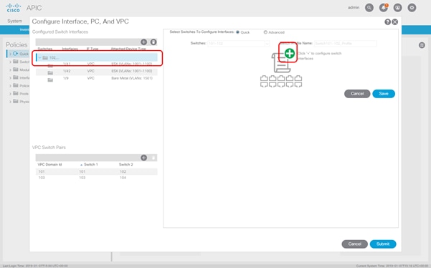431x268 pixels.
Task: Expand the Module node in Policies tree
Action: 10,70
